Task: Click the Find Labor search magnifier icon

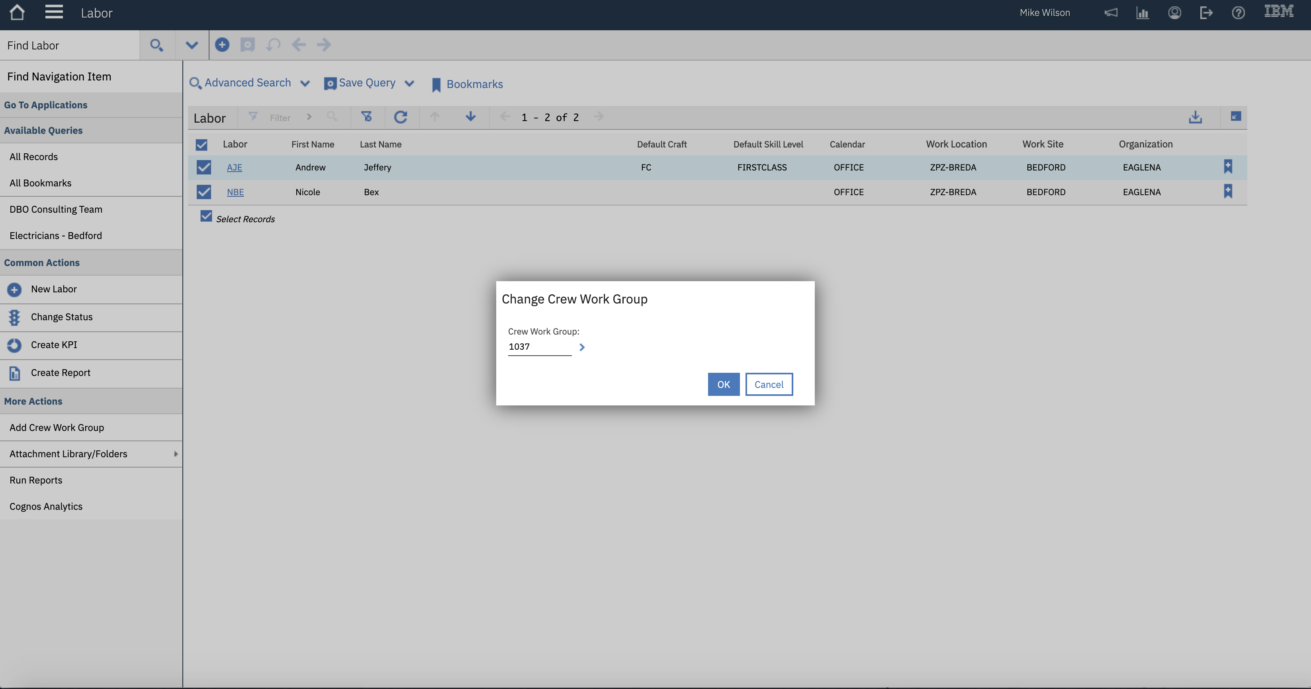Action: [157, 45]
